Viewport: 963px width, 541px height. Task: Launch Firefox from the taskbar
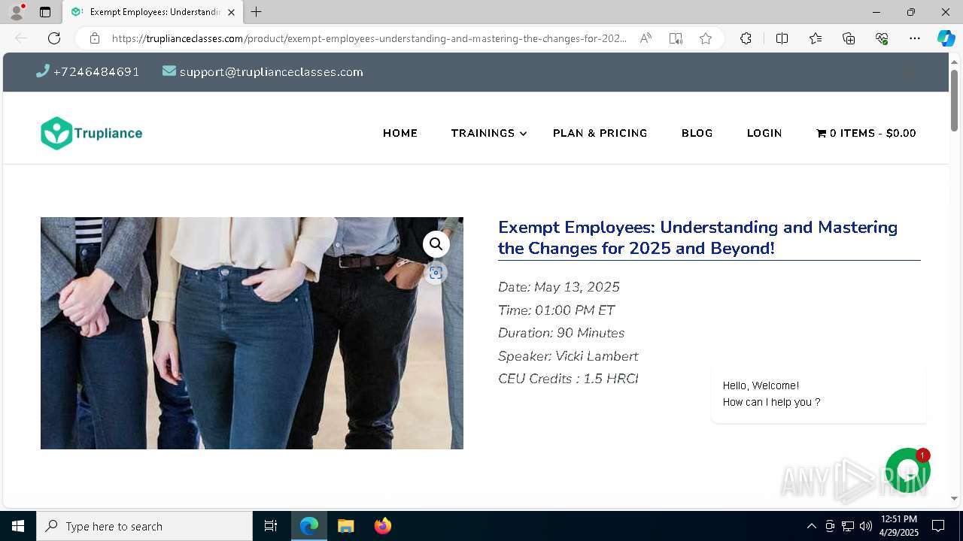point(382,526)
